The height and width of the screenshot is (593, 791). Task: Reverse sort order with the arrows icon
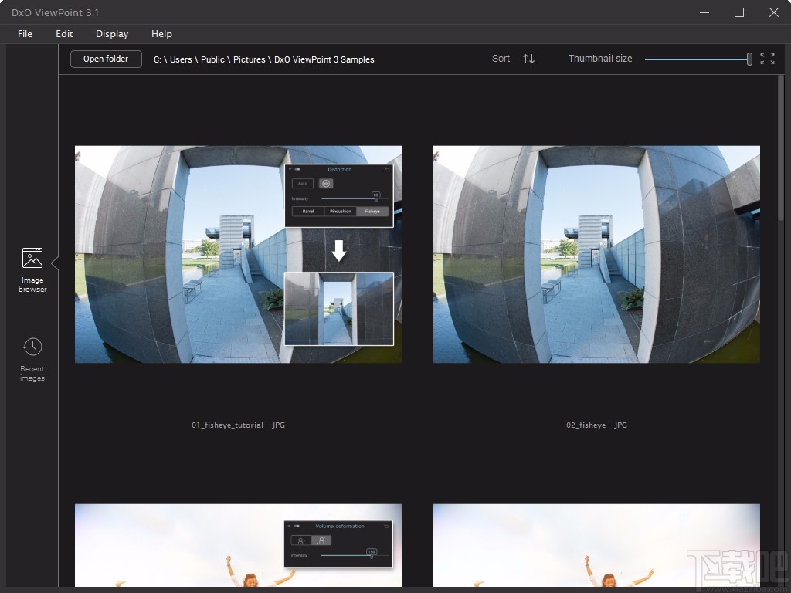(528, 59)
